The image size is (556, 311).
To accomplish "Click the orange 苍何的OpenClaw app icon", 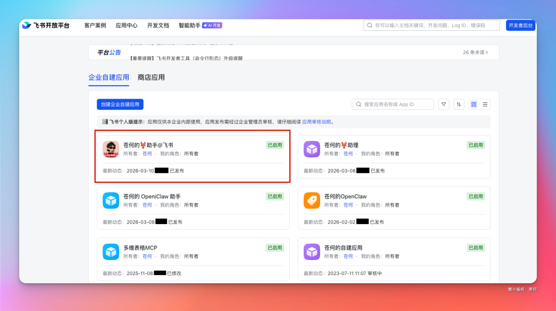I will 311,201.
